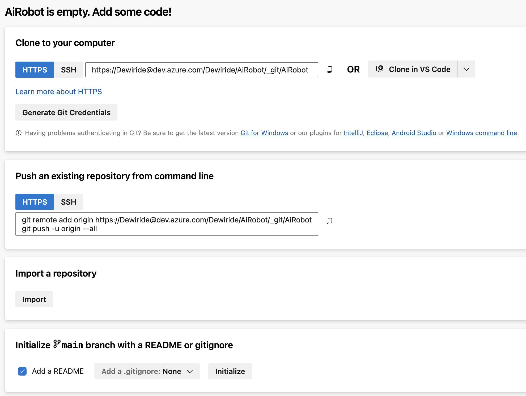Viewport: 526px width, 396px height.
Task: Open the Windows command line link
Action: [481, 133]
